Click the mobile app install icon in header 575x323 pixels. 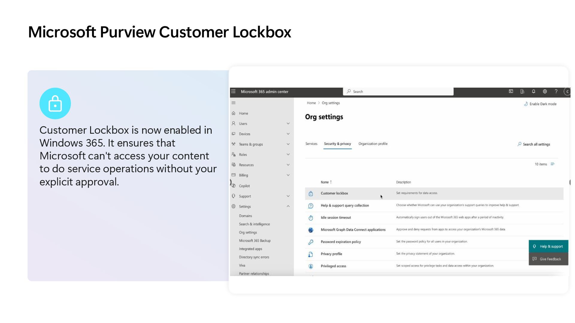(522, 92)
